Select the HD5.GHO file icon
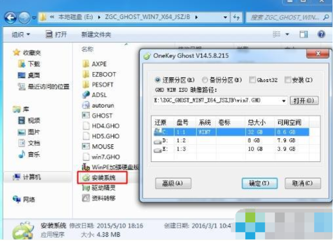The height and width of the screenshot is (242, 335). [x=86, y=136]
